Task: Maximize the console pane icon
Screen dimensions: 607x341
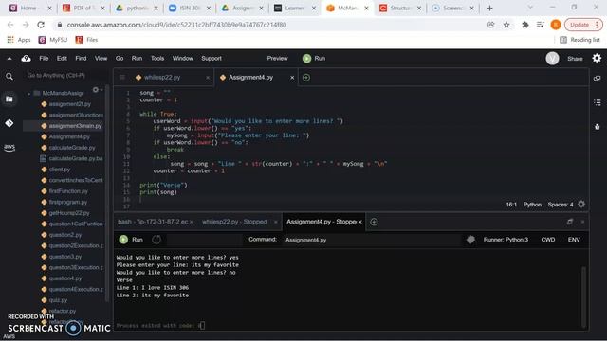Action: click(570, 222)
